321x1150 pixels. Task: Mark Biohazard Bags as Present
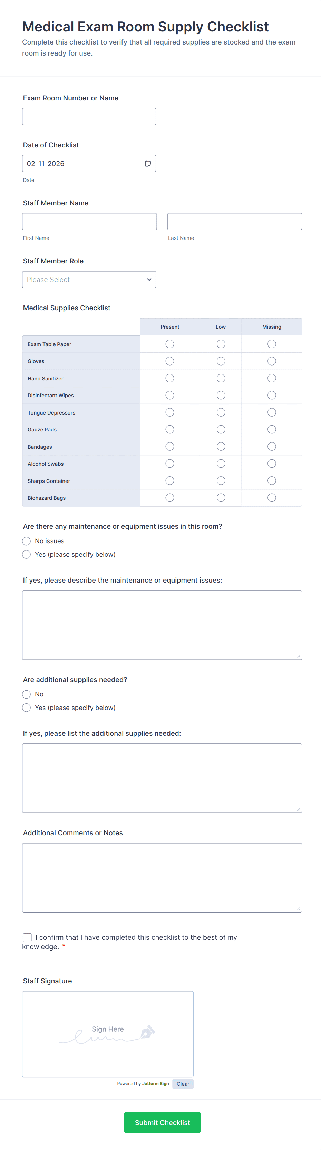click(x=170, y=498)
